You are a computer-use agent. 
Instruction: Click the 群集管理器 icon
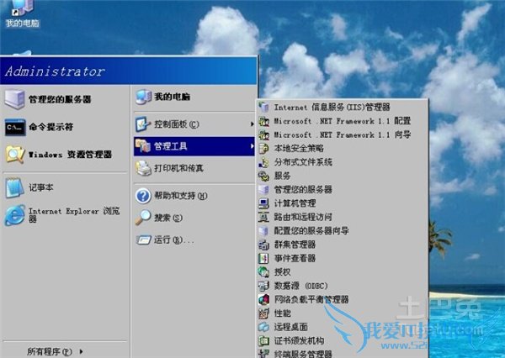tap(263, 245)
